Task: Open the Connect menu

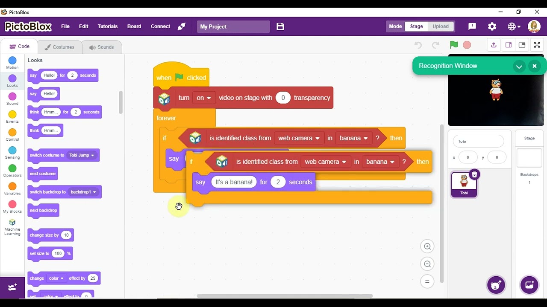Action: pyautogui.click(x=161, y=26)
